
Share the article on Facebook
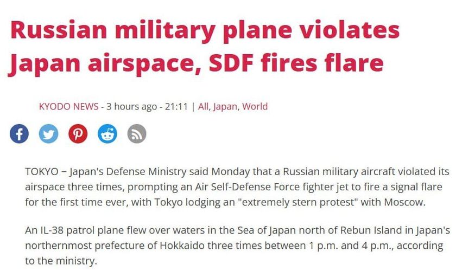click(x=19, y=133)
